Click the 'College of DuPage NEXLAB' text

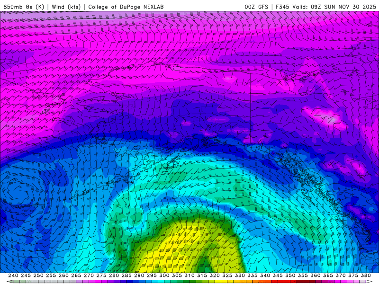click(x=126, y=7)
